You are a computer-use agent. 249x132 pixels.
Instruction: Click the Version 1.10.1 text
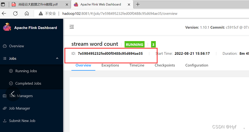pos(197,27)
